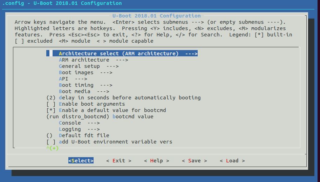This screenshot has height=182, width=320.
Task: Click the .config U-Boot 2018.01 Configuration title
Action: pyautogui.click(x=62, y=3)
